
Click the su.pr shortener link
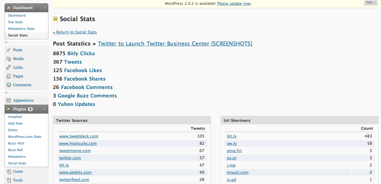click(232, 158)
